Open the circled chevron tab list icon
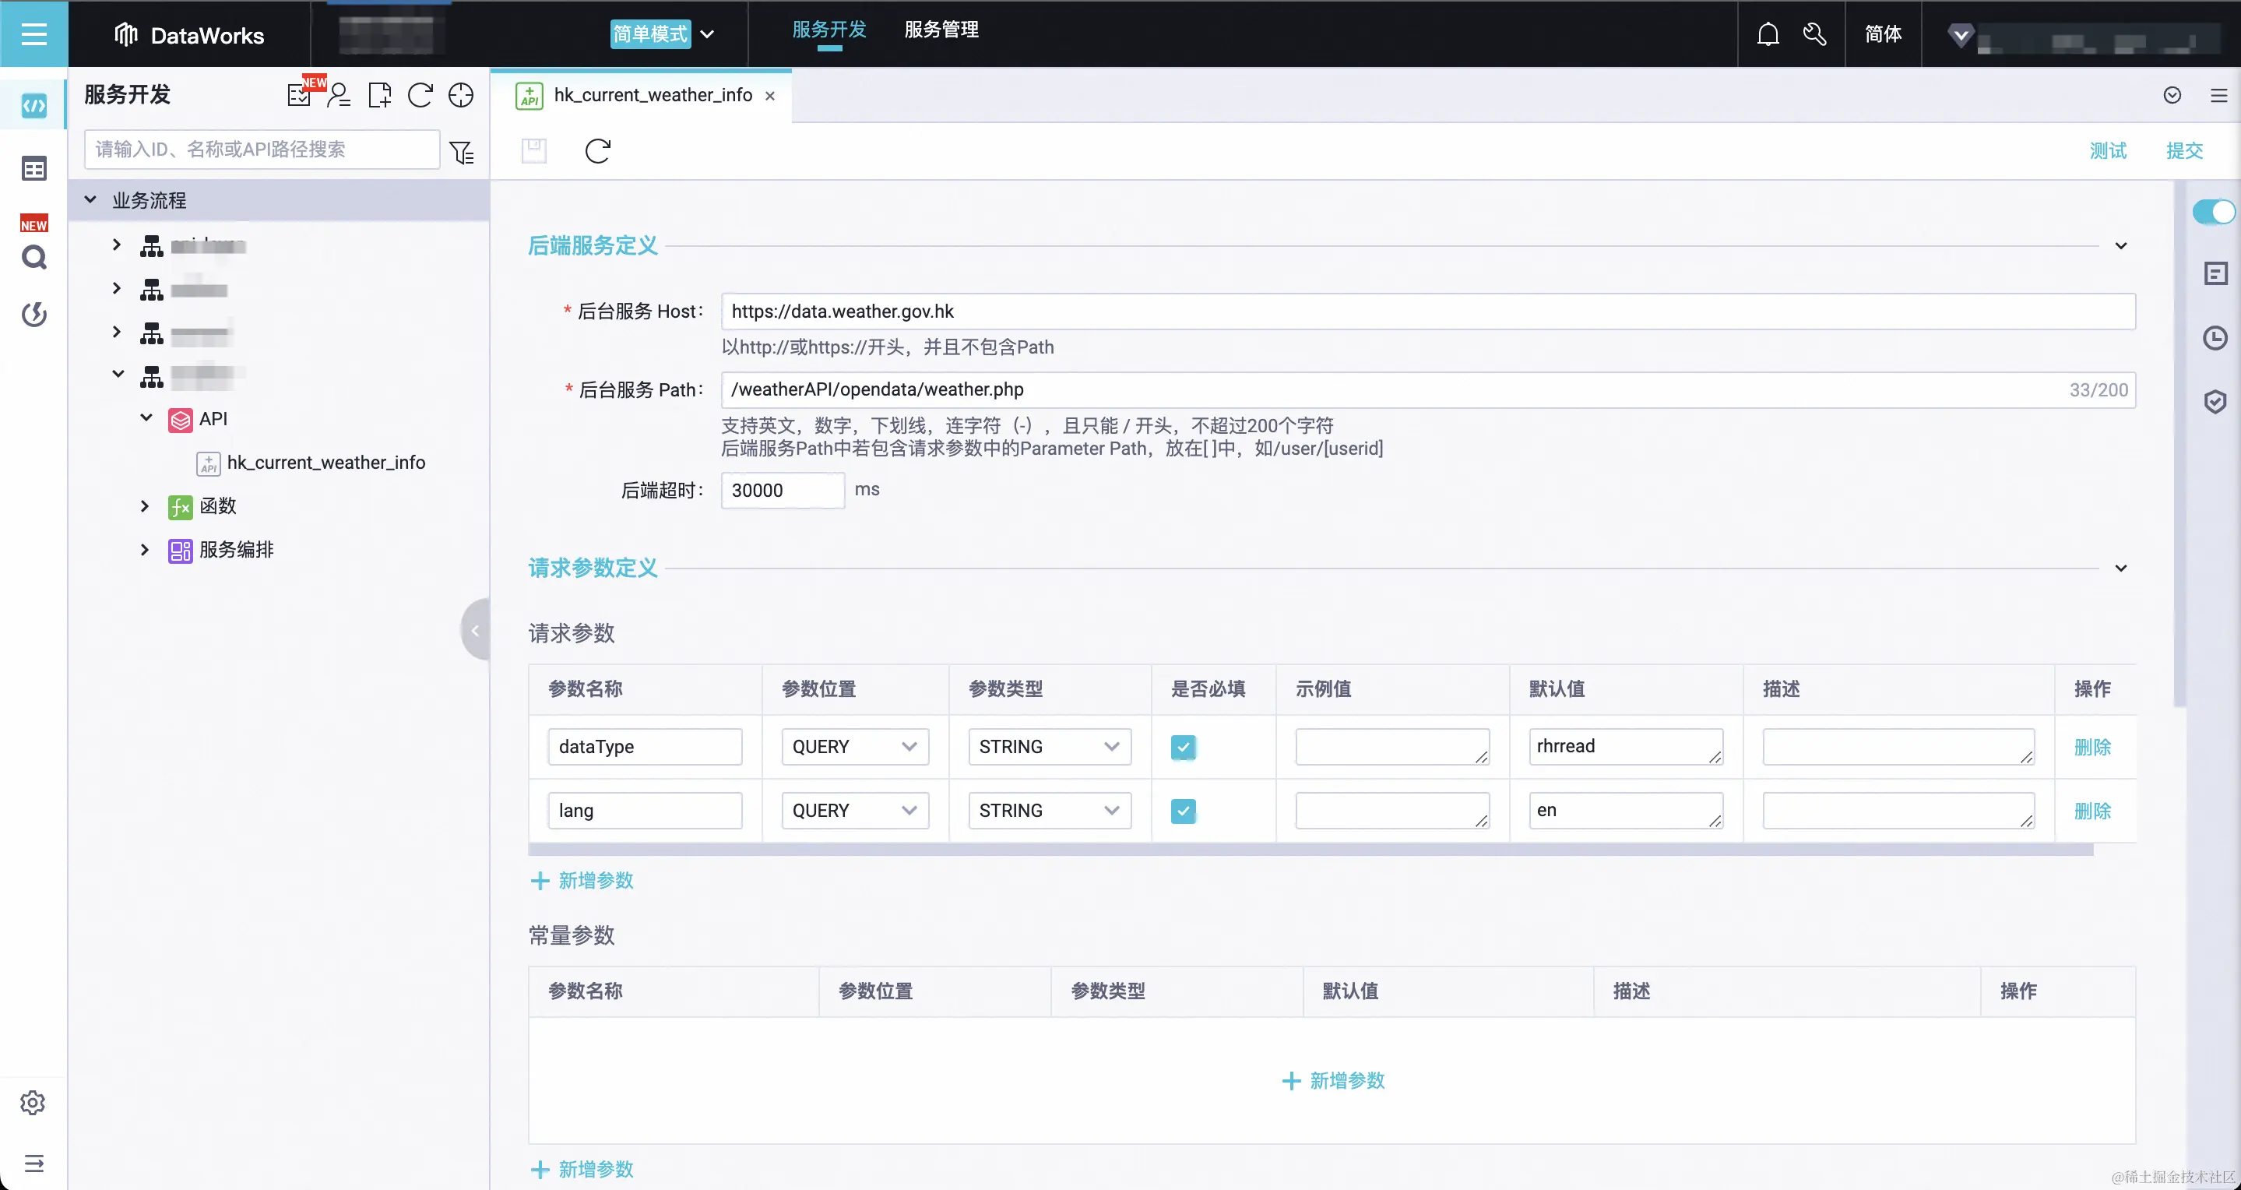 coord(2172,95)
